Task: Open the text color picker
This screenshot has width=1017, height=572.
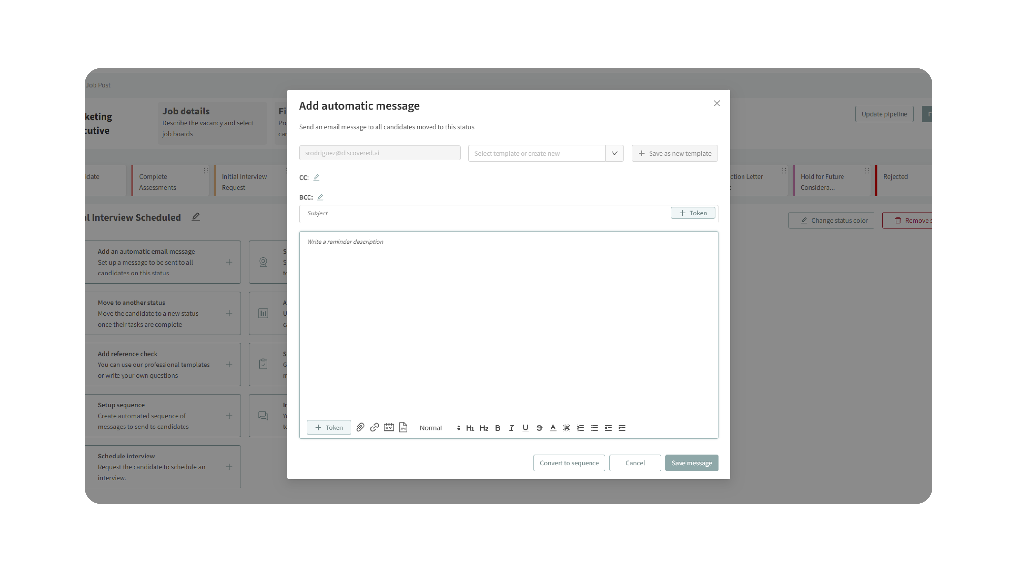Action: [553, 428]
